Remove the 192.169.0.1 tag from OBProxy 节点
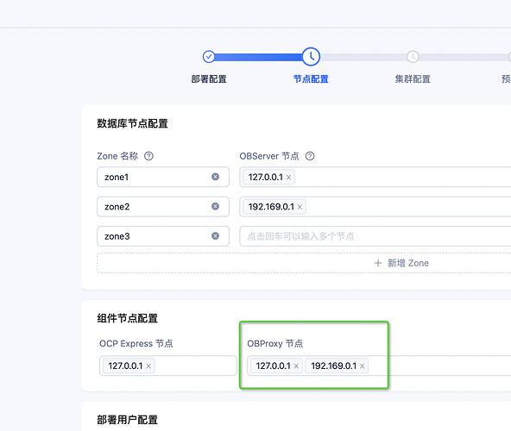Screen dimensions: 511x431 tap(362, 366)
